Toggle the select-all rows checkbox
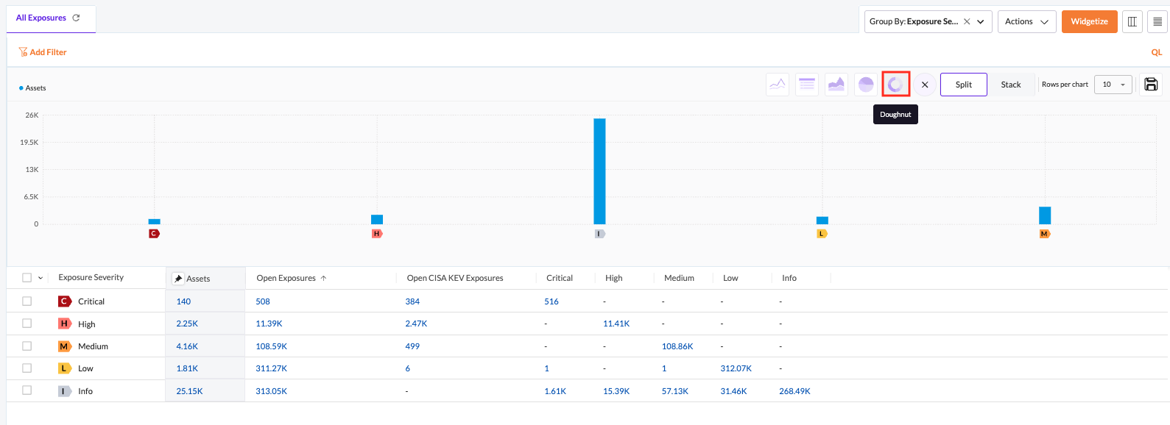 pos(27,278)
